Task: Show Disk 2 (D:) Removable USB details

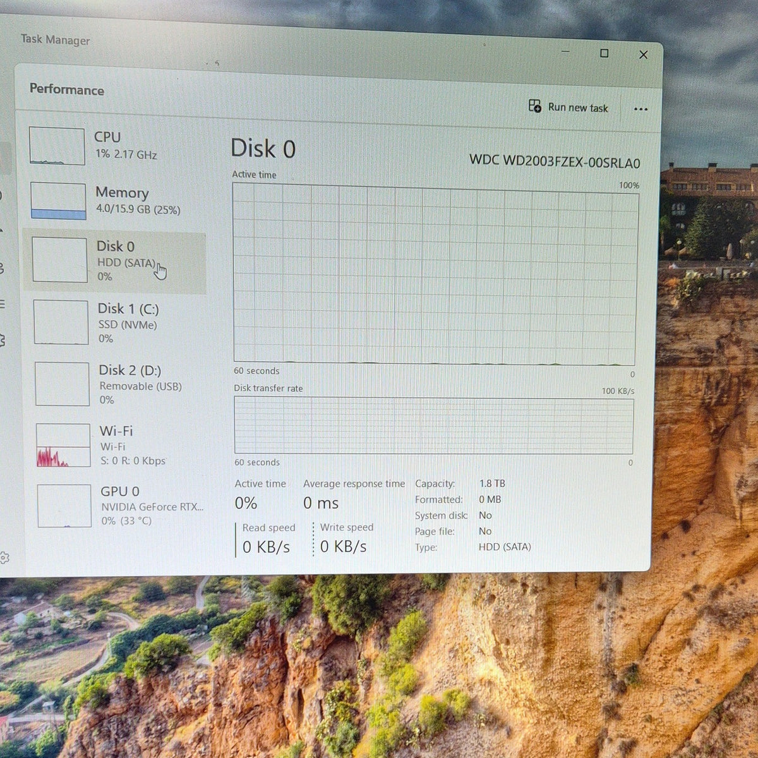Action: (x=117, y=384)
